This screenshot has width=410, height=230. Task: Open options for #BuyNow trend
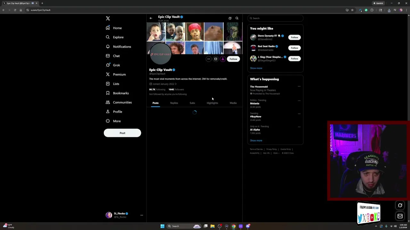click(x=299, y=114)
